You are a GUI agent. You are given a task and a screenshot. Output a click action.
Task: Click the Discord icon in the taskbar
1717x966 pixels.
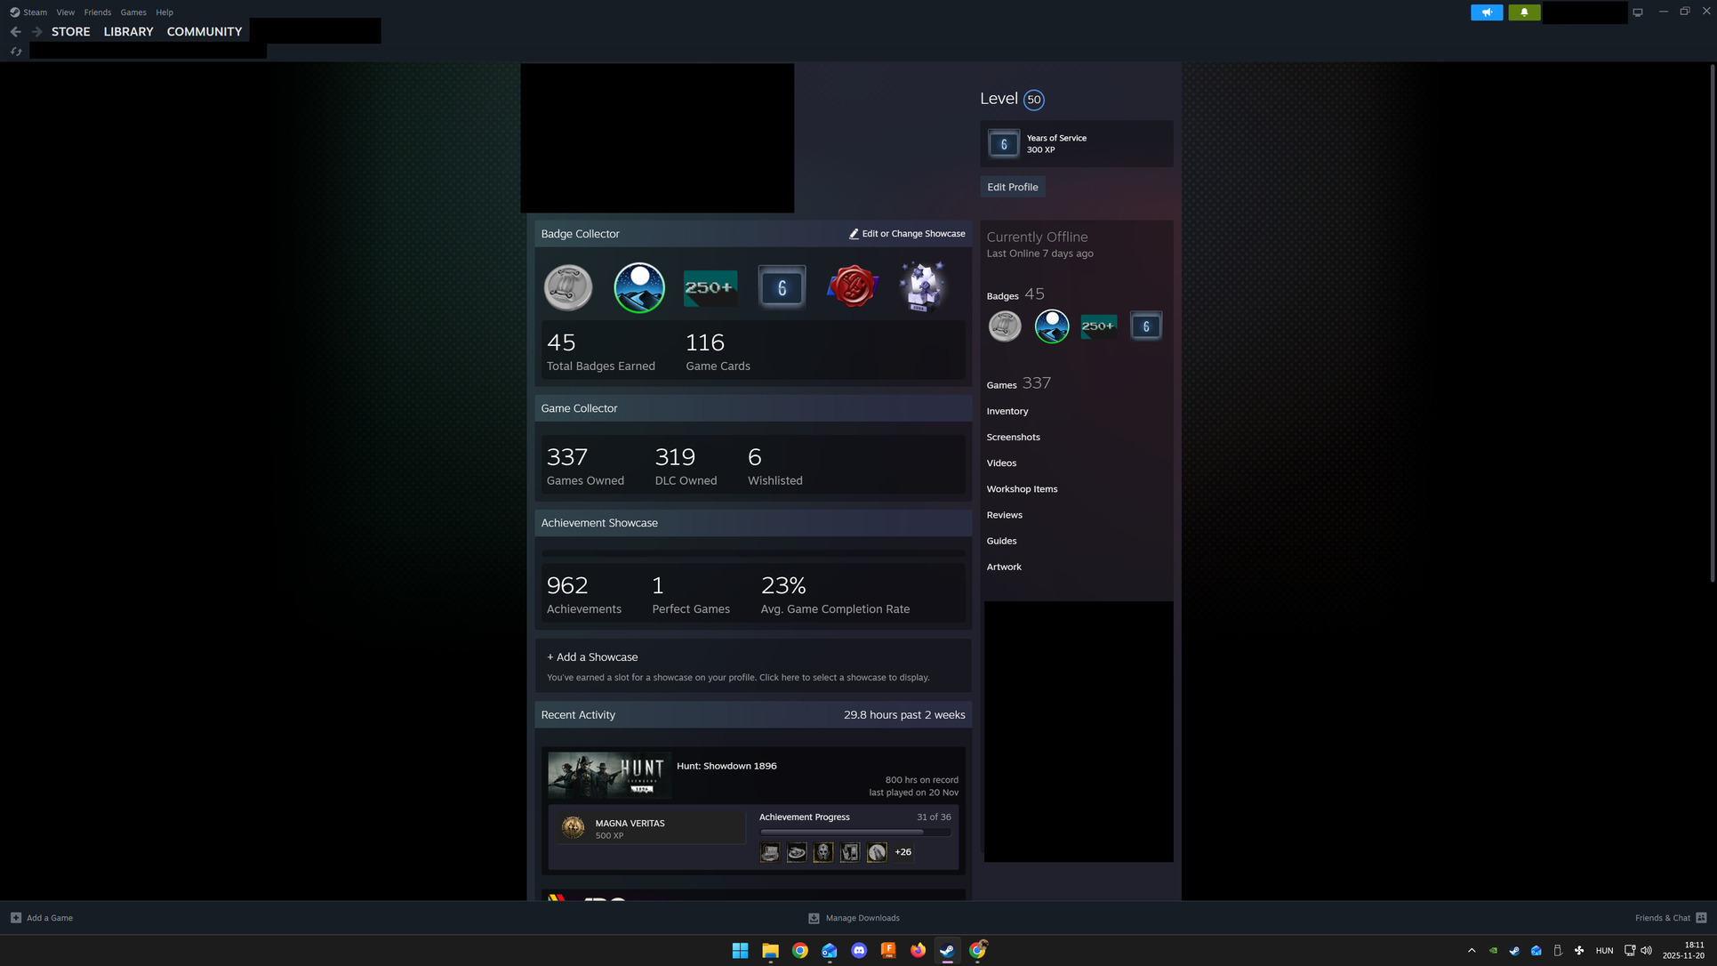coord(858,950)
